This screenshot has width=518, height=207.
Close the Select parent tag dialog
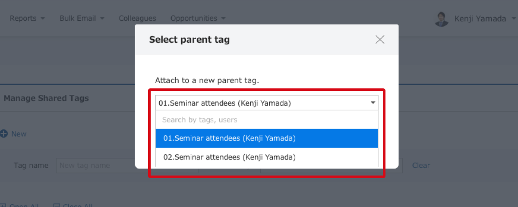click(380, 40)
